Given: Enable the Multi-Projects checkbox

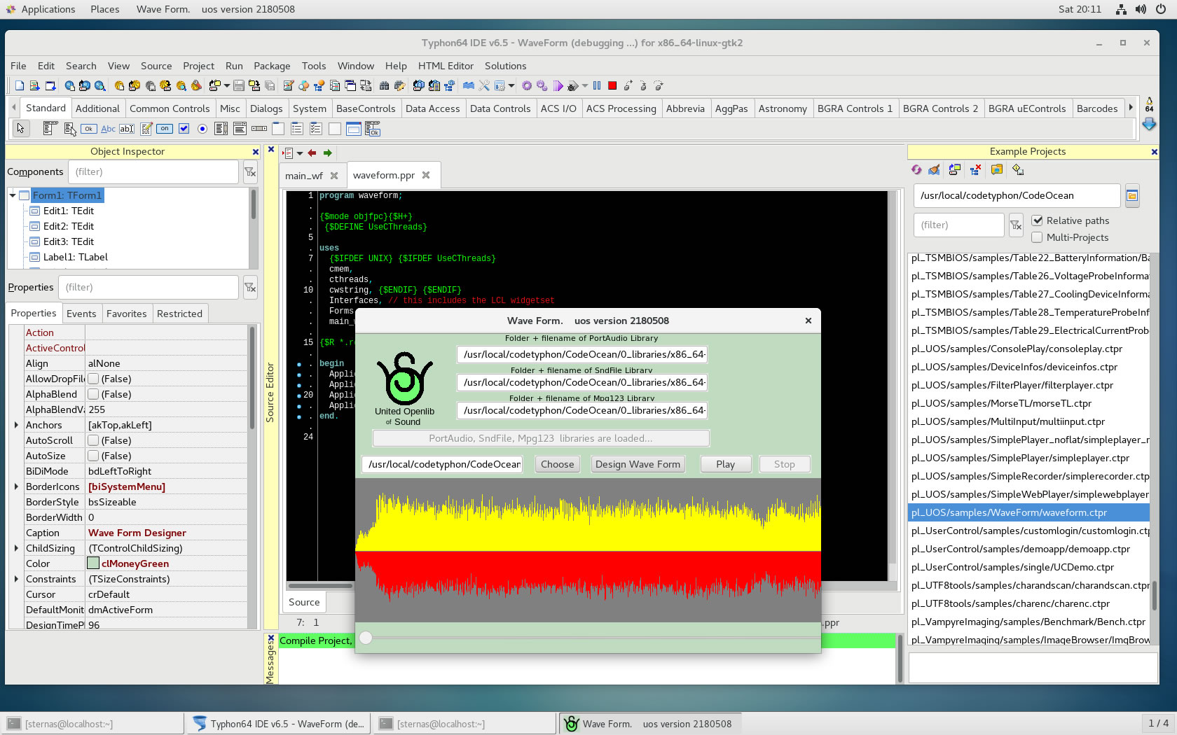Looking at the screenshot, I should coord(1038,237).
